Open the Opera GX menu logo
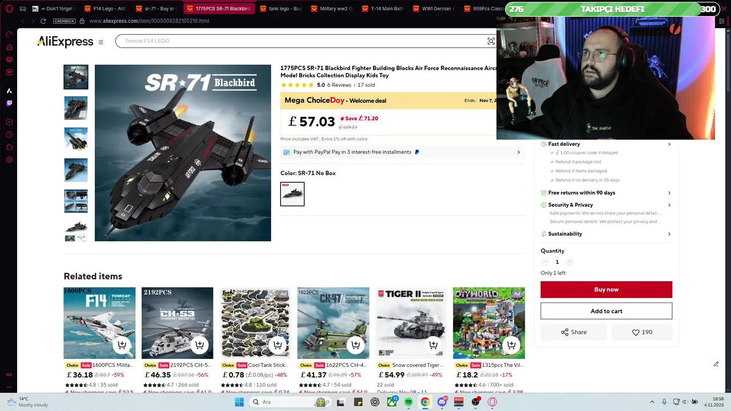Viewport: 731px width, 411px height. click(x=9, y=9)
